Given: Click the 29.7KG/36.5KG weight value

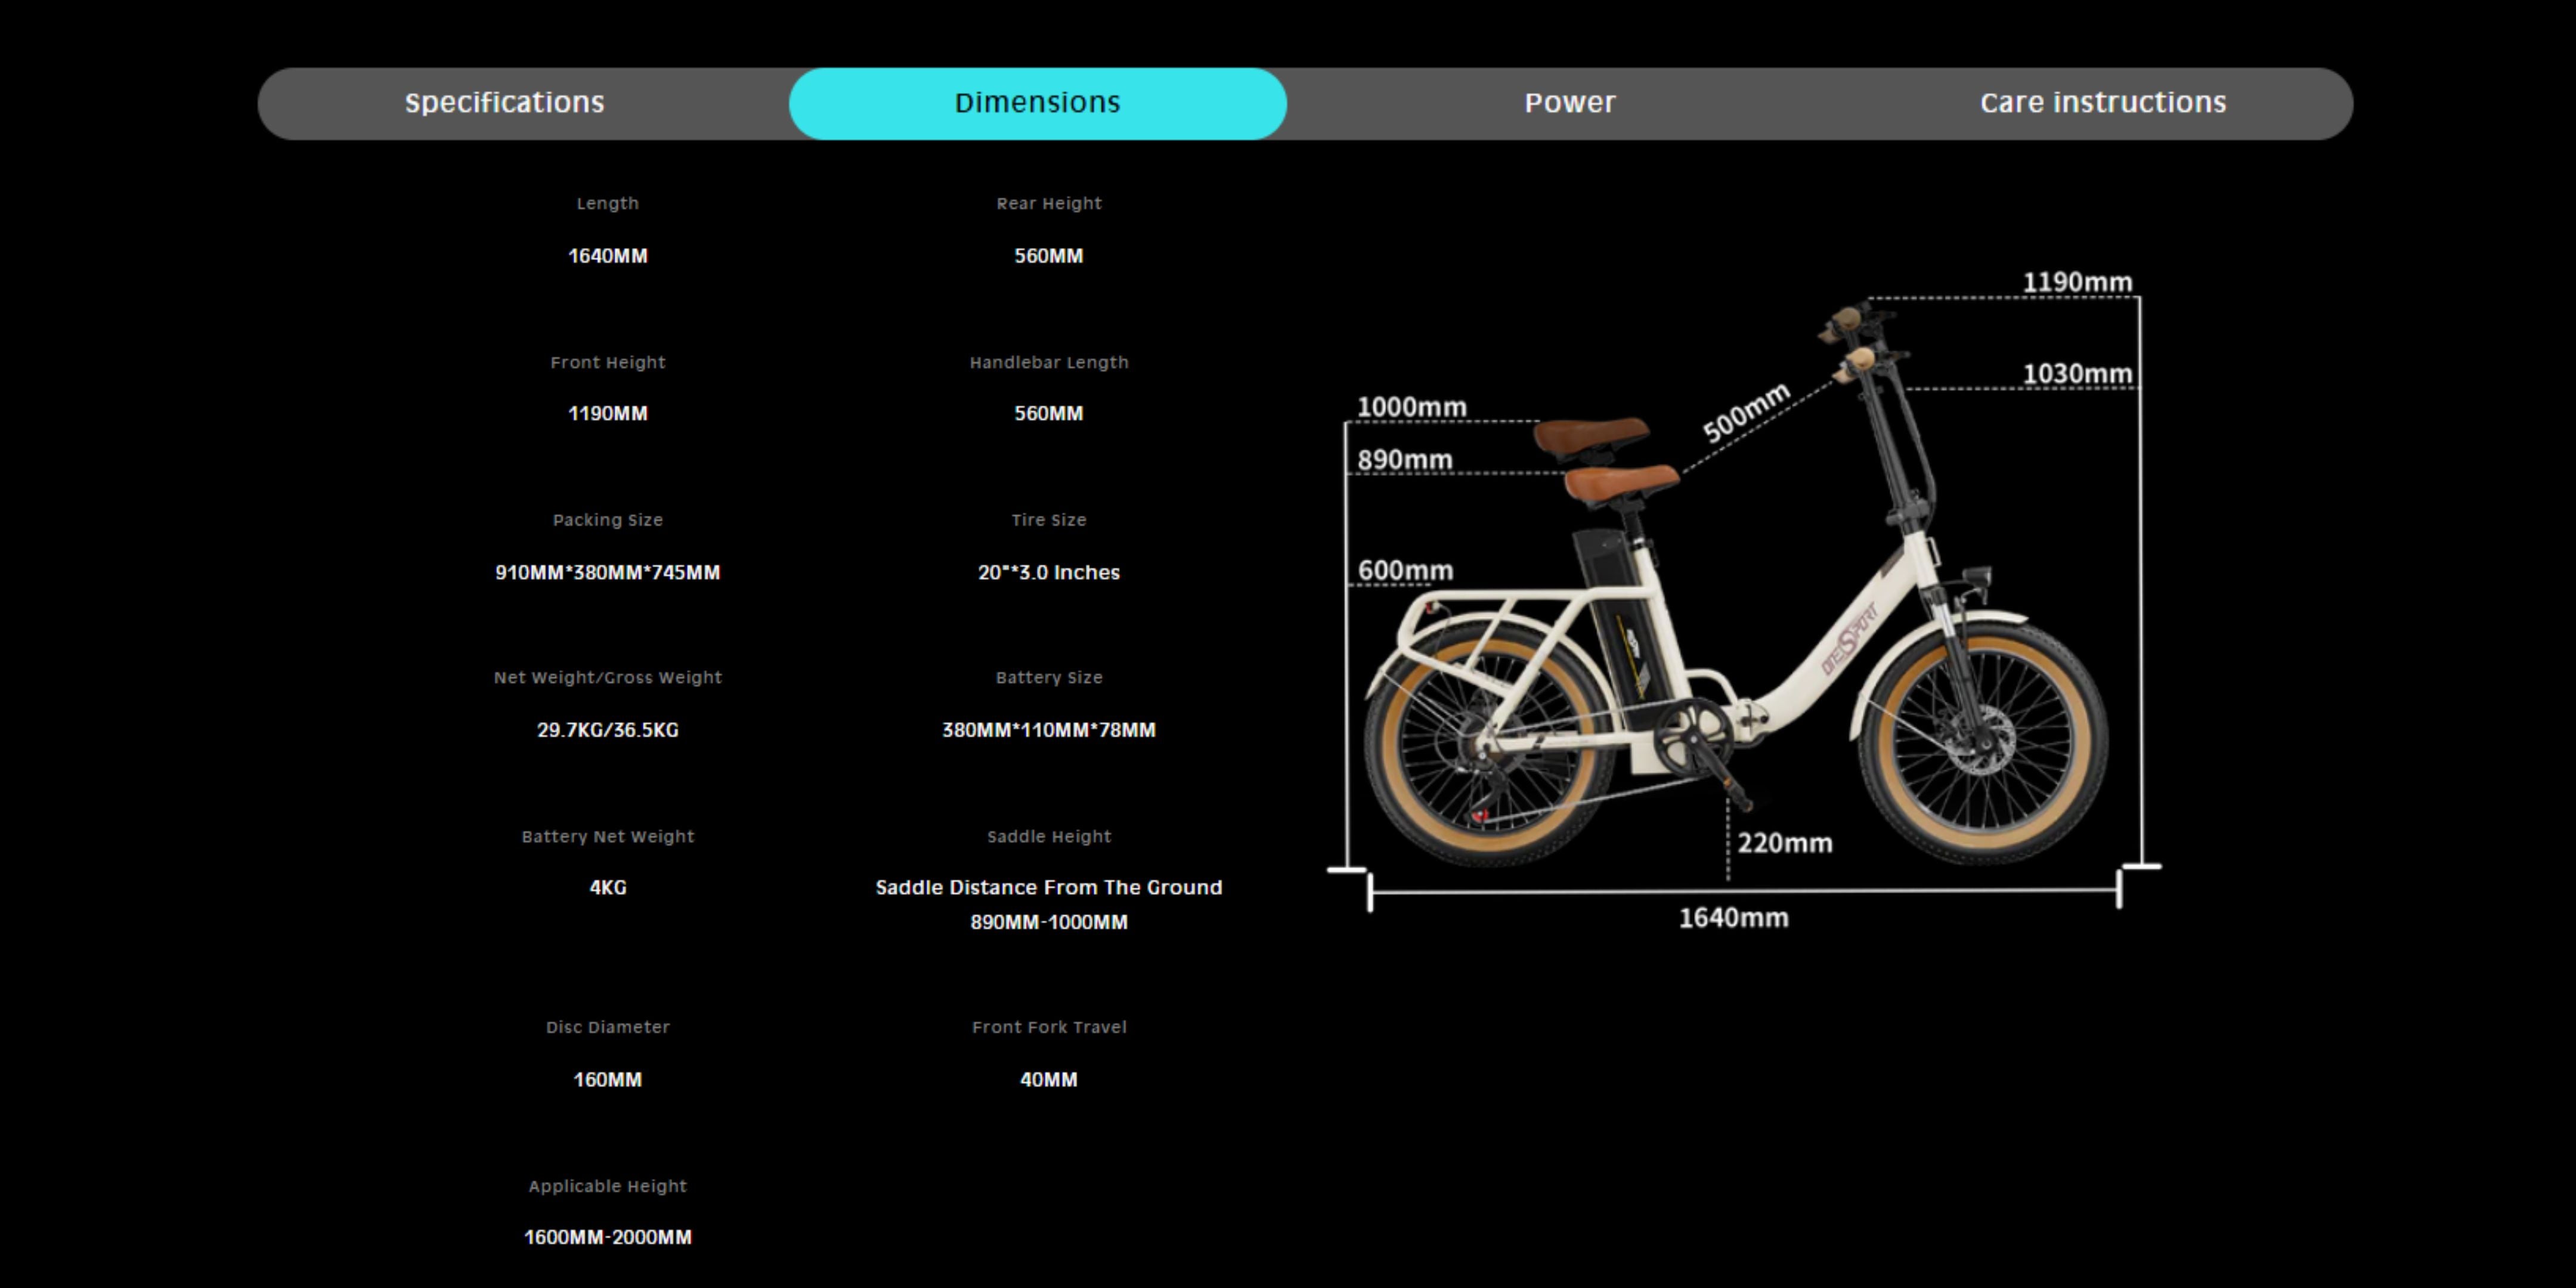Looking at the screenshot, I should (x=607, y=731).
